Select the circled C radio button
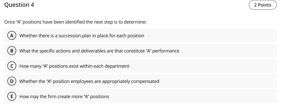283x104 pixels. (x=11, y=66)
